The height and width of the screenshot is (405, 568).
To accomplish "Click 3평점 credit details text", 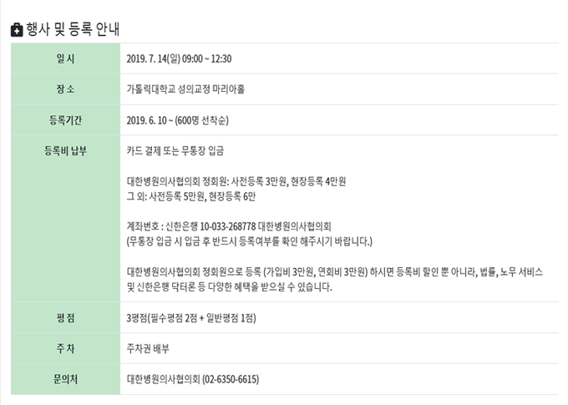I will tap(191, 318).
